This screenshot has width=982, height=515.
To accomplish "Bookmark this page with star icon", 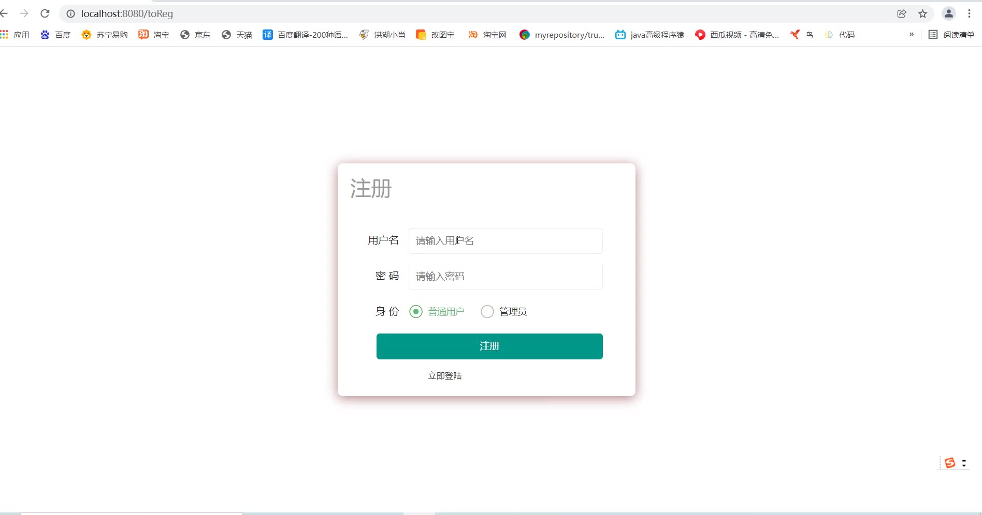I will [x=922, y=14].
